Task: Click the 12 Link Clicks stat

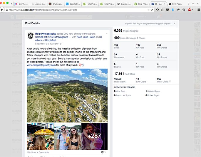Action: [141, 80]
